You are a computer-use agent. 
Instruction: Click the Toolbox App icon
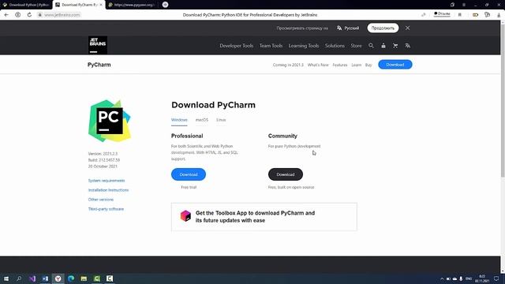pyautogui.click(x=185, y=216)
